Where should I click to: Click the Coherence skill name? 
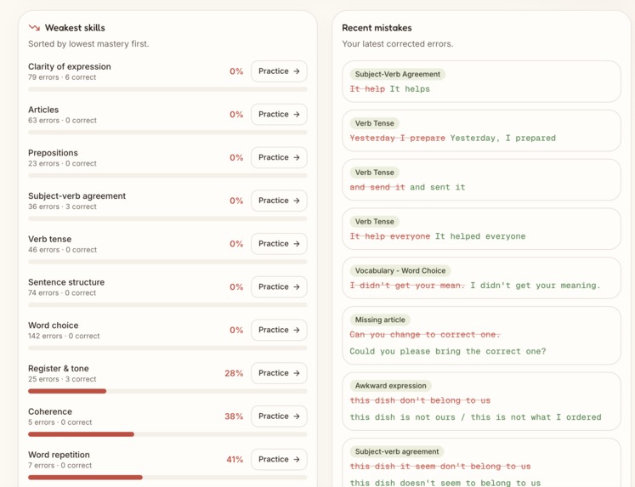[x=50, y=411]
